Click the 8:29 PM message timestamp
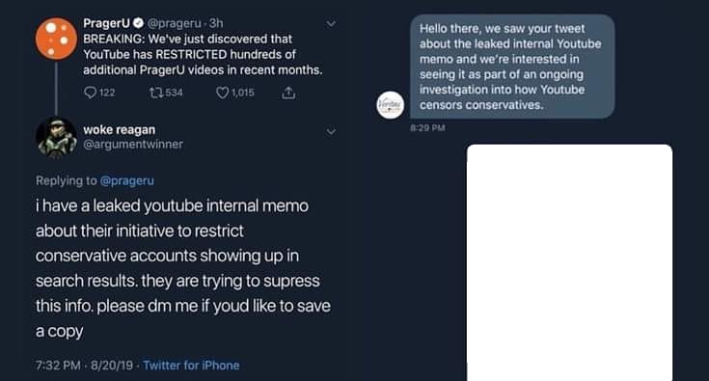Screen dimensions: 709x381 427,128
